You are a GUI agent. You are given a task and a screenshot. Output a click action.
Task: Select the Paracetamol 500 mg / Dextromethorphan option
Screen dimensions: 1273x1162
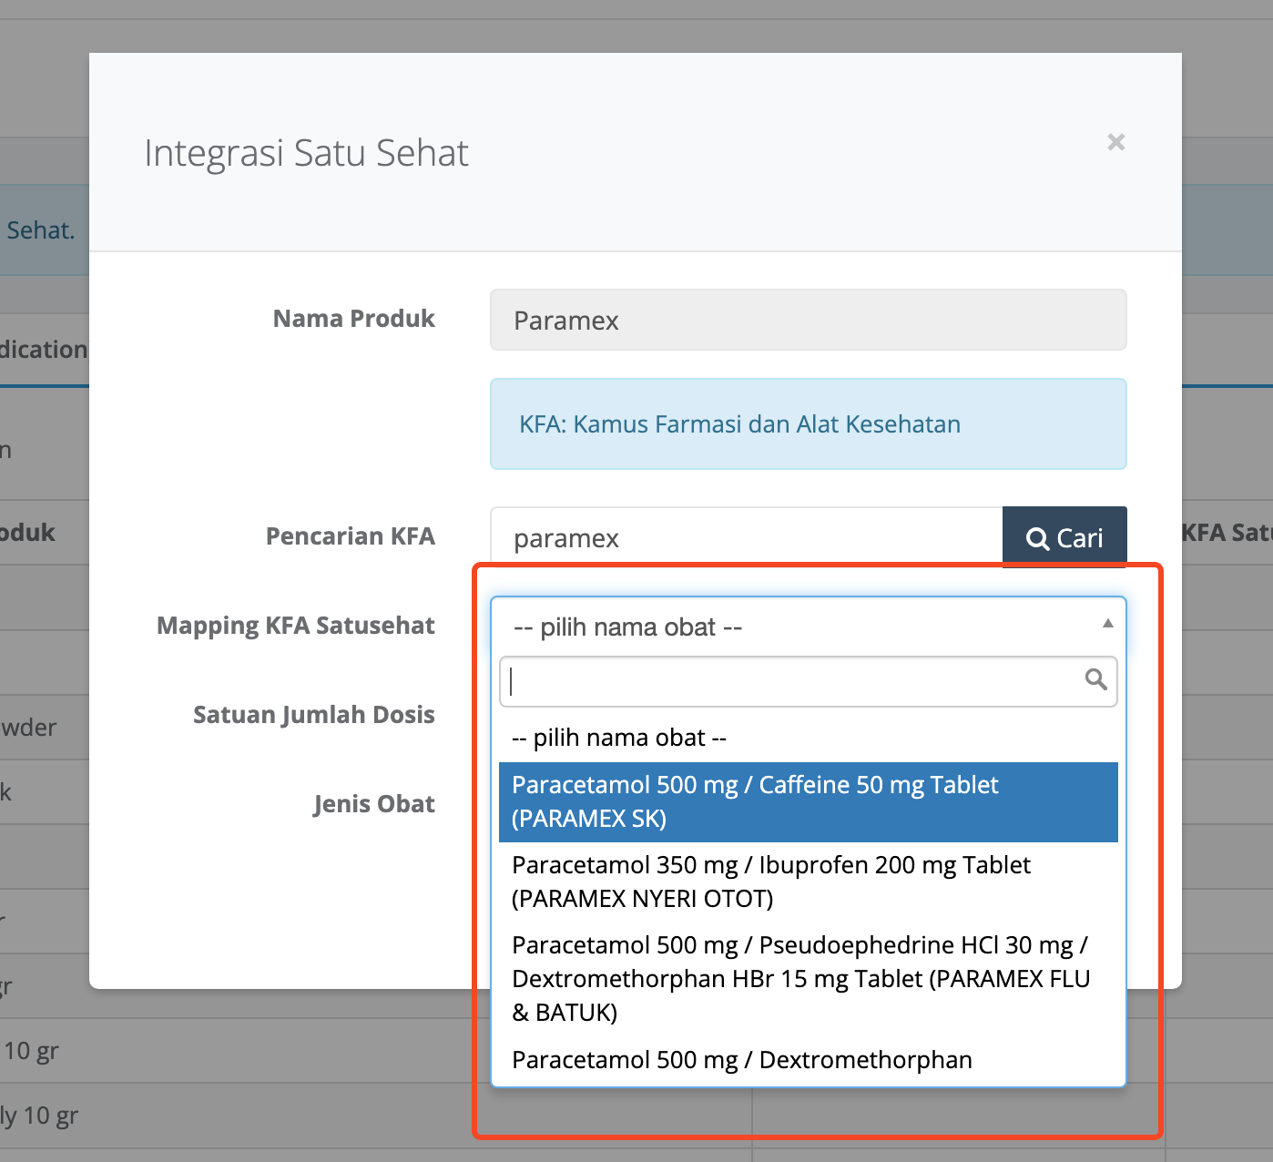pyautogui.click(x=809, y=1059)
